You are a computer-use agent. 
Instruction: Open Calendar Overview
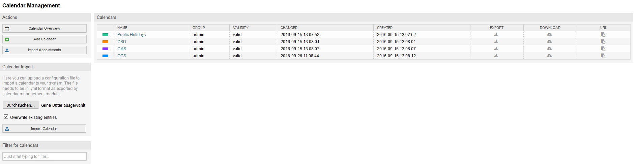tap(45, 29)
